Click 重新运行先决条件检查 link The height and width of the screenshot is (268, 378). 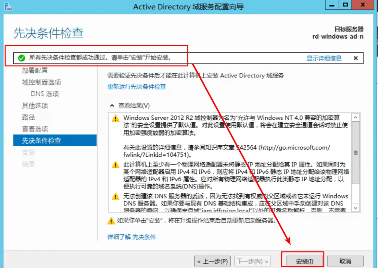coord(137,86)
